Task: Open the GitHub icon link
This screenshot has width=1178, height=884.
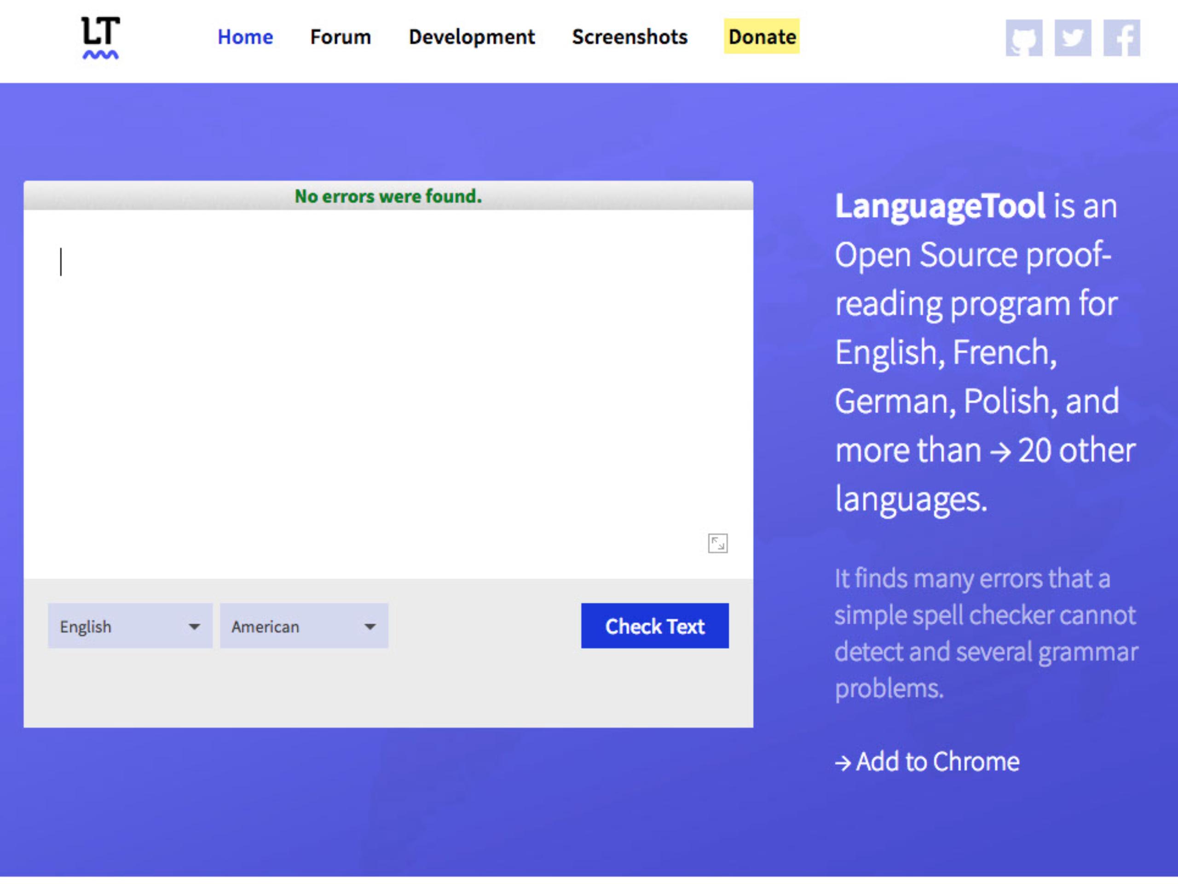Action: click(1023, 38)
